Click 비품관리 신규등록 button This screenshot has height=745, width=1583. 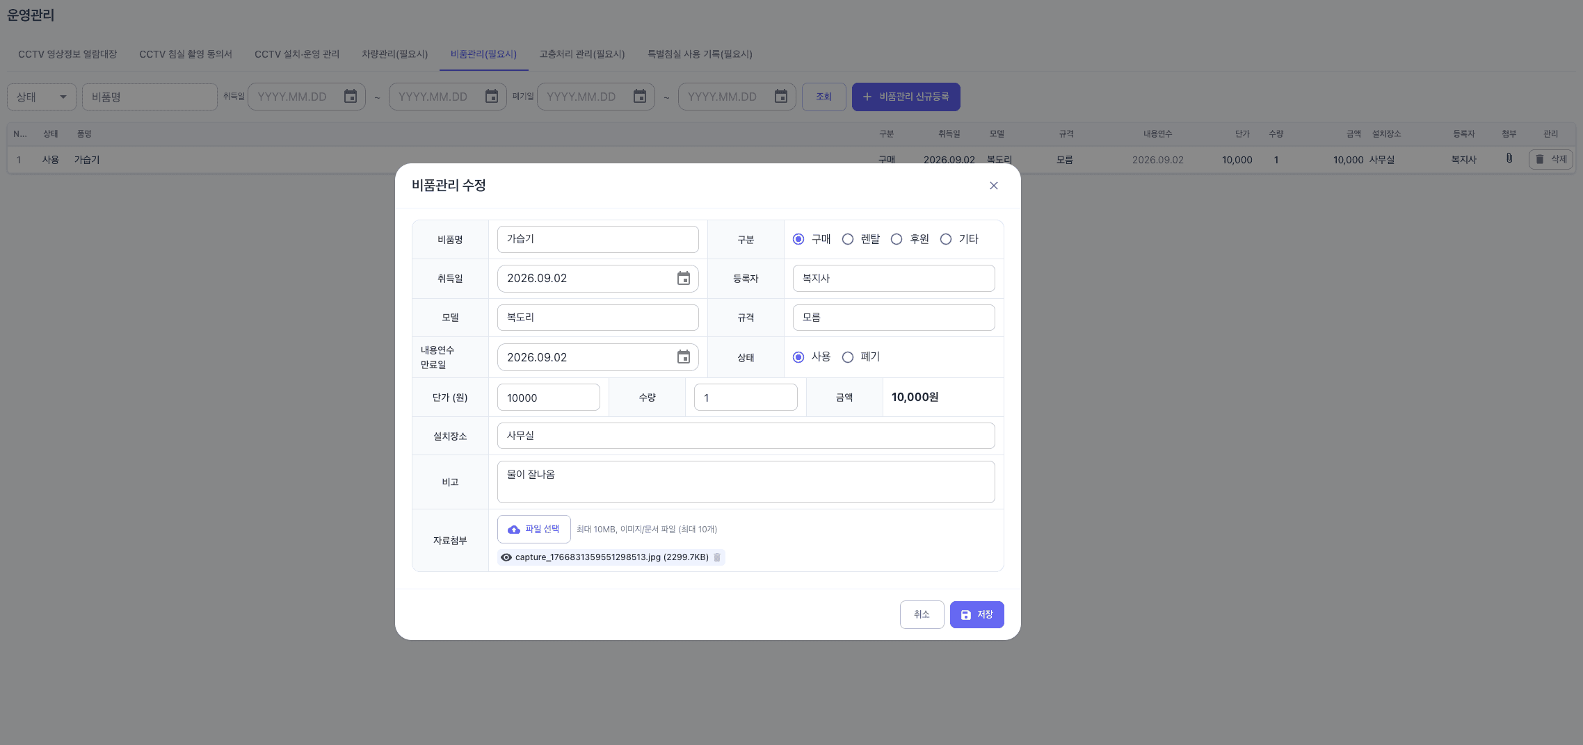[x=906, y=97]
